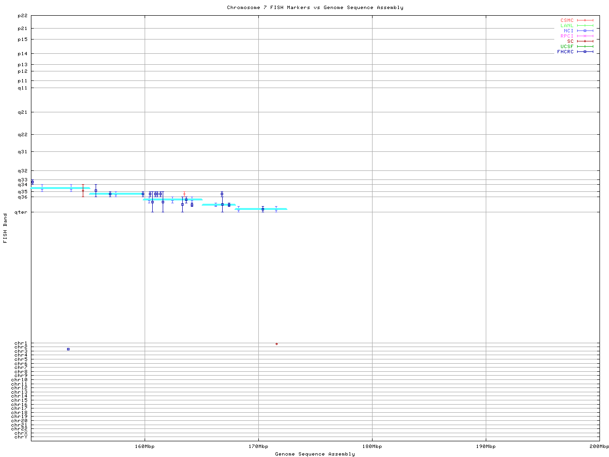
Task: Click the 160Mbp x-axis label
Action: point(145,447)
